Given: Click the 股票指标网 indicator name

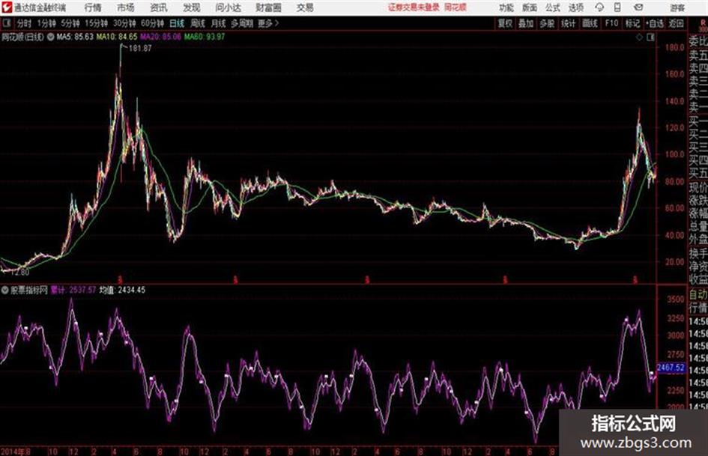Looking at the screenshot, I should point(29,290).
